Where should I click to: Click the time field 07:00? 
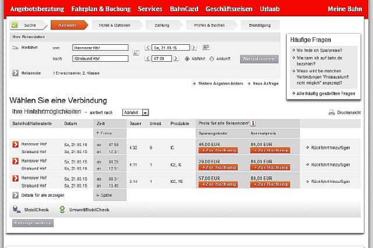pyautogui.click(x=161, y=58)
